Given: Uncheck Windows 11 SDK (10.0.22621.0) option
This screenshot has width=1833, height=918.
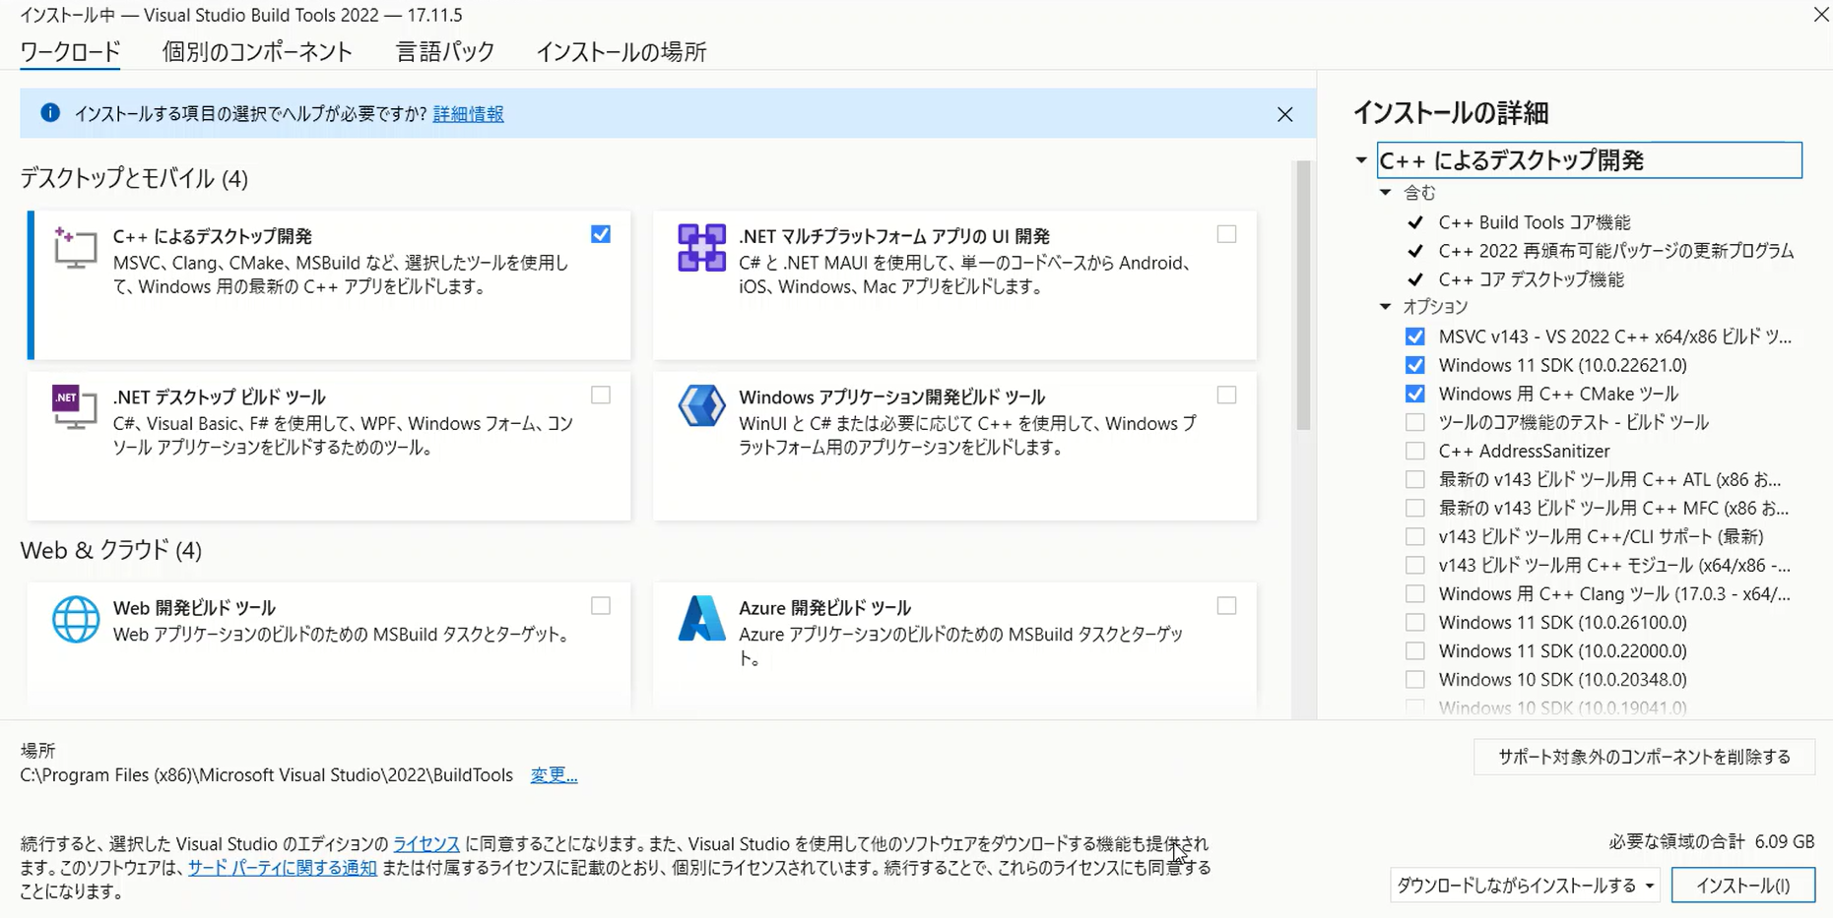Looking at the screenshot, I should tap(1415, 365).
